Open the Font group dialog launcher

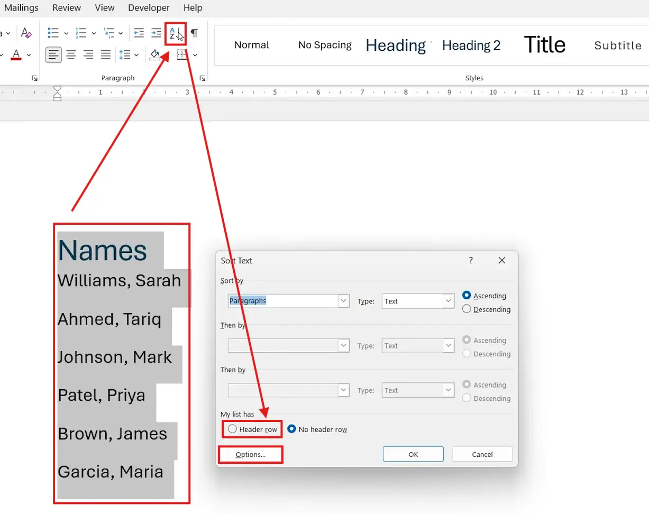(34, 78)
